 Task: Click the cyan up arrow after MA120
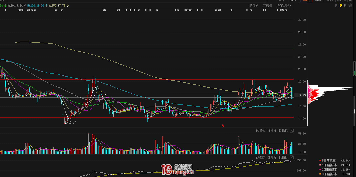46,5
